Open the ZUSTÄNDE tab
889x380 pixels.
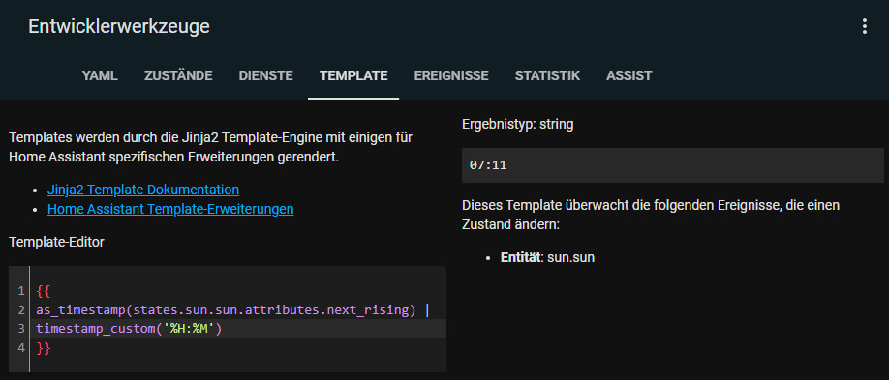click(178, 75)
